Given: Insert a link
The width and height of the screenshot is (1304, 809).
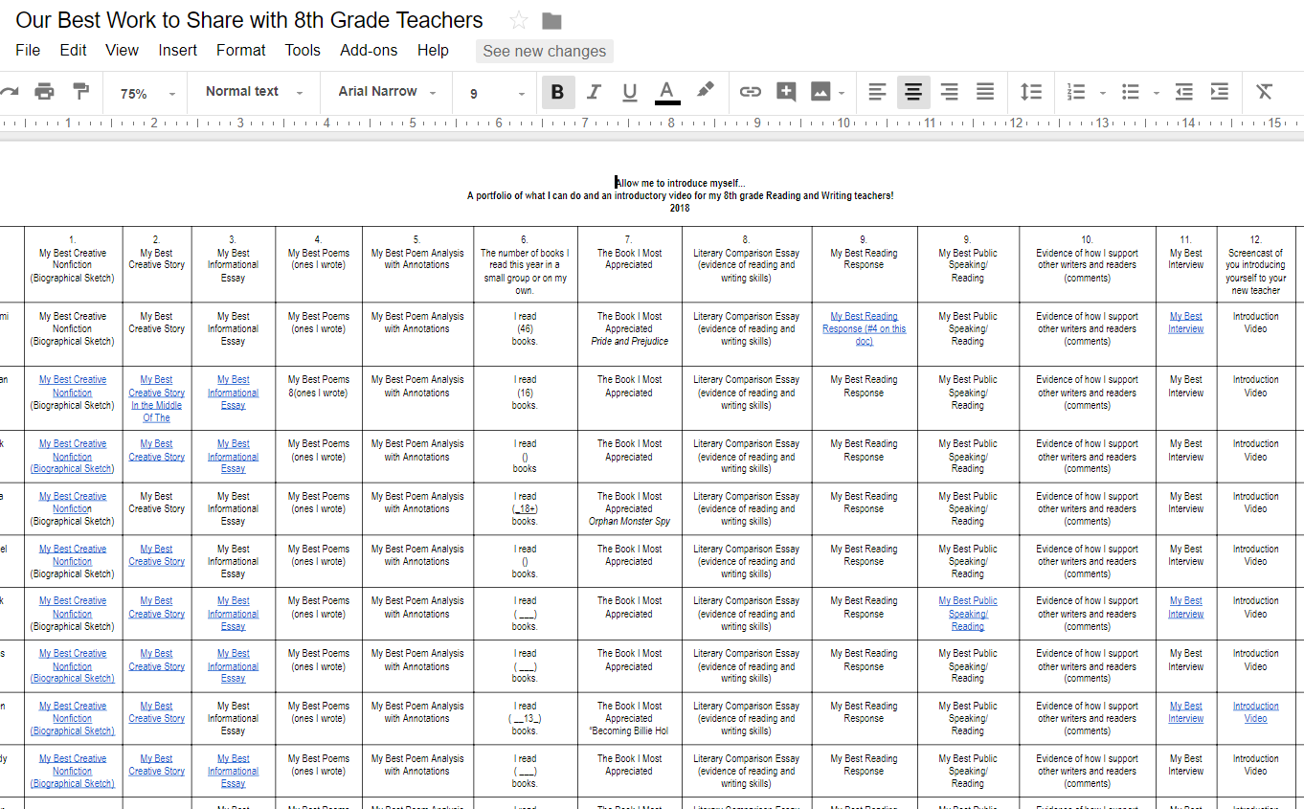Looking at the screenshot, I should point(750,92).
